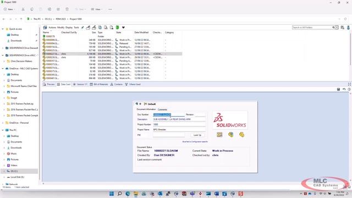This screenshot has height=198, width=352.
Task: Expand Quick access in navigation pane
Action: pos(3,29)
